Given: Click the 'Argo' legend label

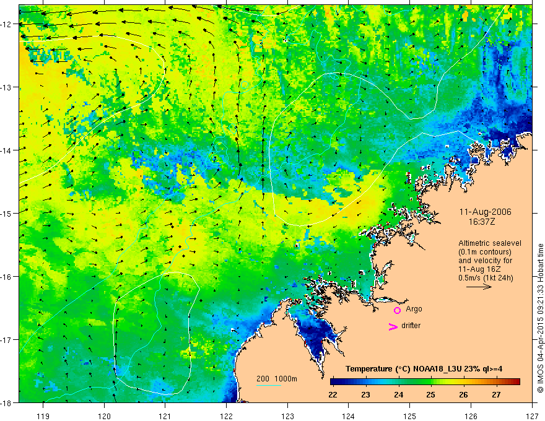Looking at the screenshot, I should (x=414, y=309).
